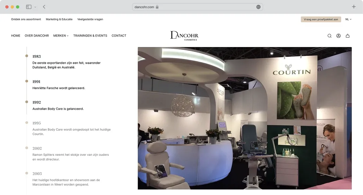Select the 1991 timeline dot
This screenshot has width=363, height=195.
pos(27,81)
